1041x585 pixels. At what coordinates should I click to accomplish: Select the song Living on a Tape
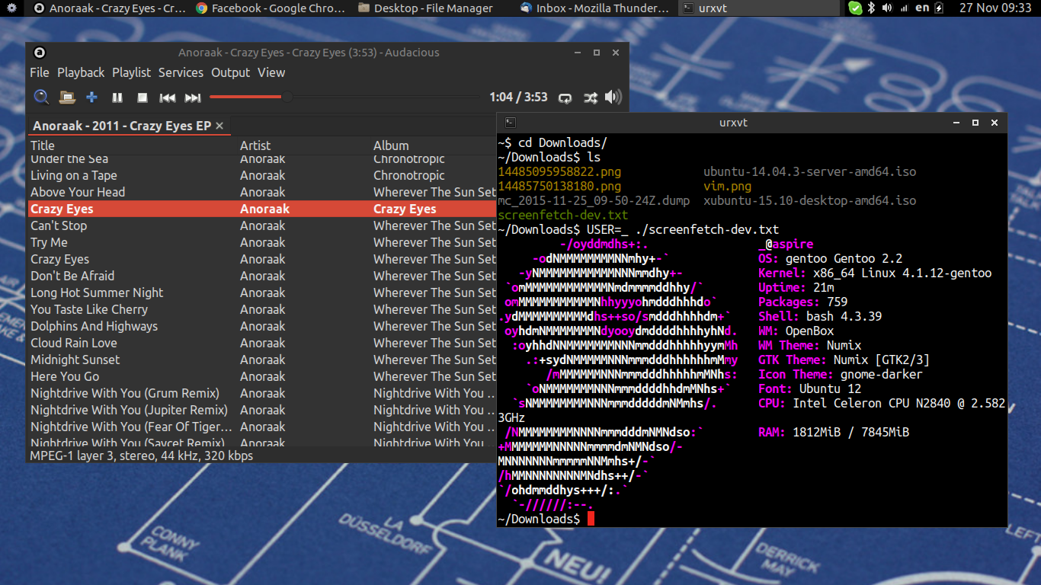coord(261,175)
